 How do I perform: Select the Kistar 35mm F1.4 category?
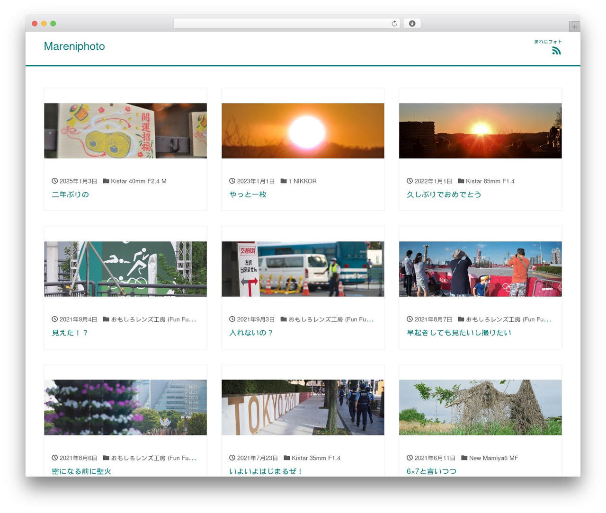(x=316, y=458)
